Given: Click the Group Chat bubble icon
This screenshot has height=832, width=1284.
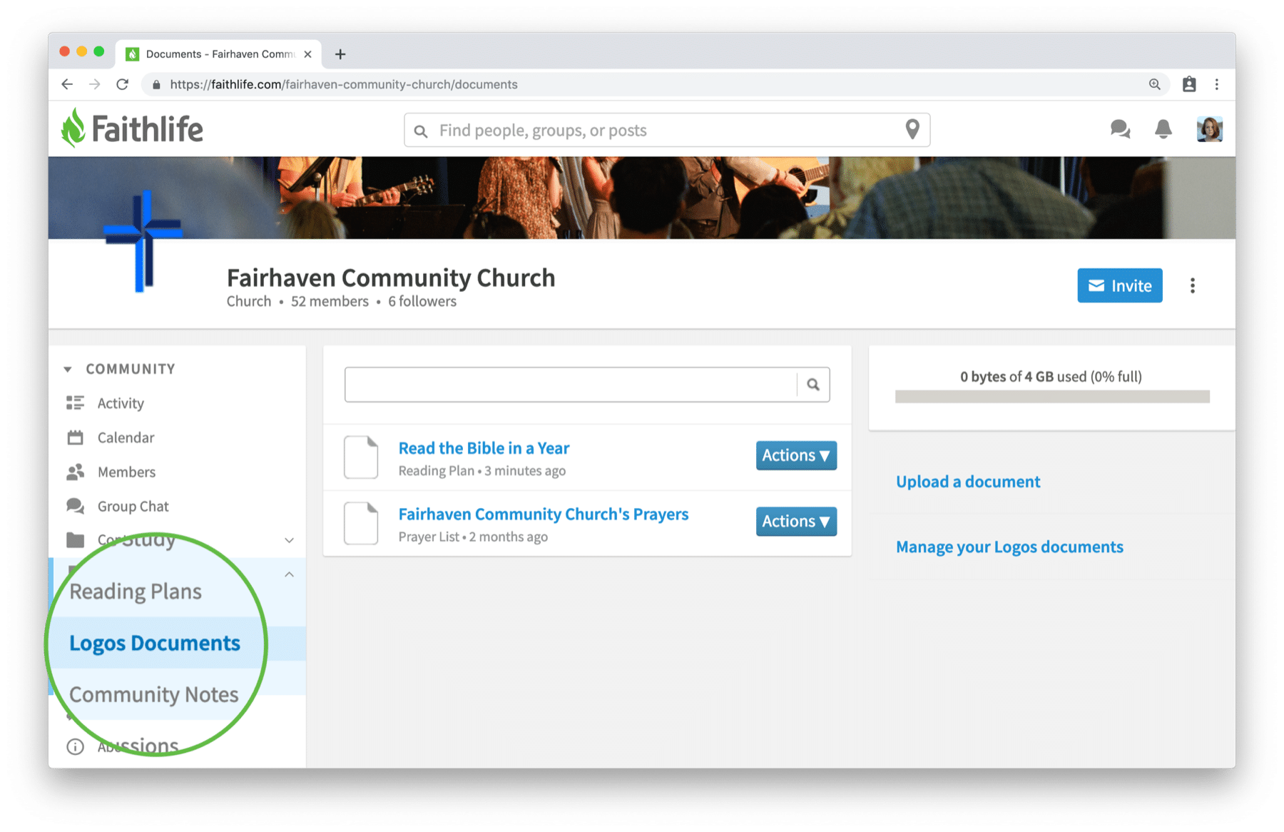Looking at the screenshot, I should pos(75,506).
